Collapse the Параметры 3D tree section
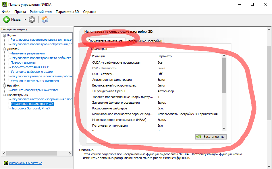This screenshot has height=169, width=272. pos(5,95)
